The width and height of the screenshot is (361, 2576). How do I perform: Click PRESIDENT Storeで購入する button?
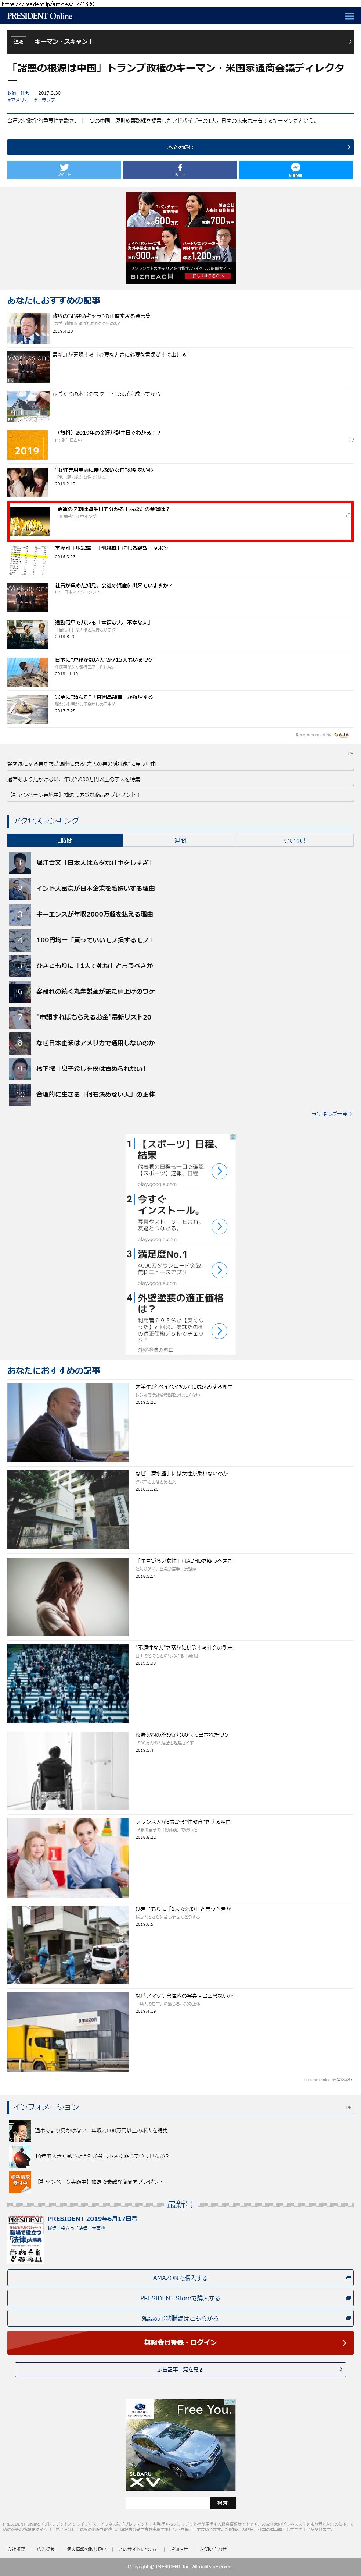click(x=181, y=2298)
